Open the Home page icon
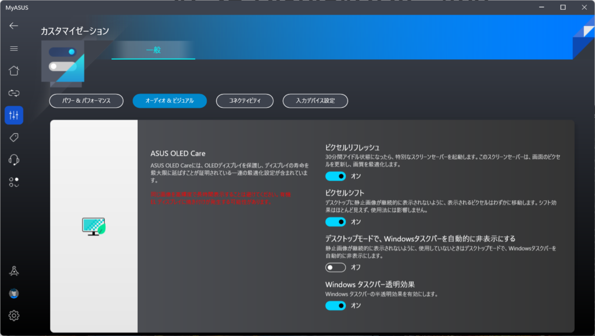This screenshot has height=336, width=595. 14,70
